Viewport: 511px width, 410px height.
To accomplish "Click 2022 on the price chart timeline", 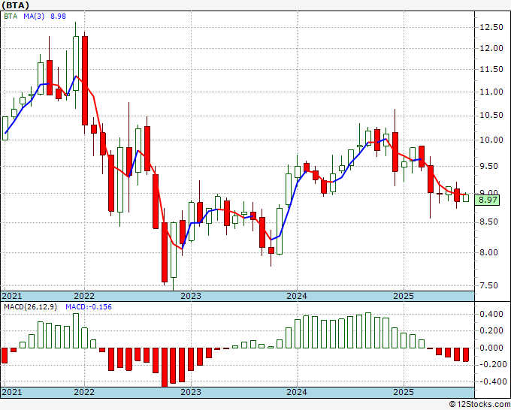I will click(84, 296).
